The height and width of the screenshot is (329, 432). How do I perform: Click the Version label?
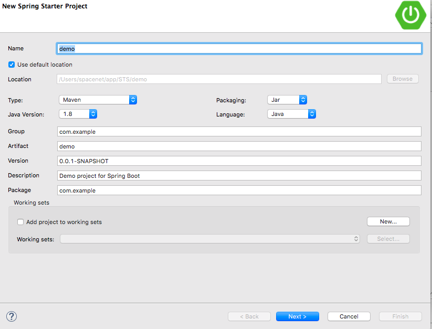18,161
